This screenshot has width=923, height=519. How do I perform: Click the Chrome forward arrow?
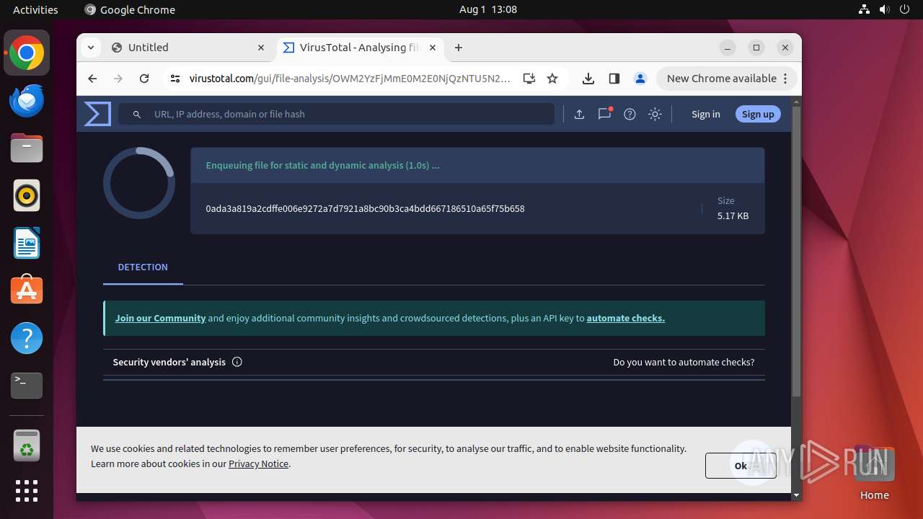click(118, 79)
